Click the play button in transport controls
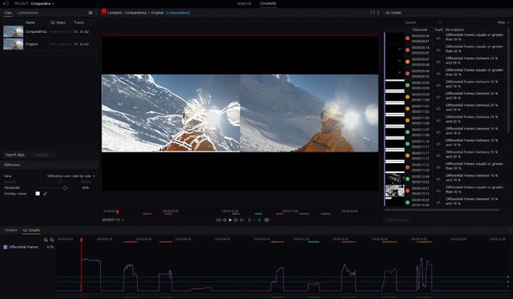 pos(230,220)
